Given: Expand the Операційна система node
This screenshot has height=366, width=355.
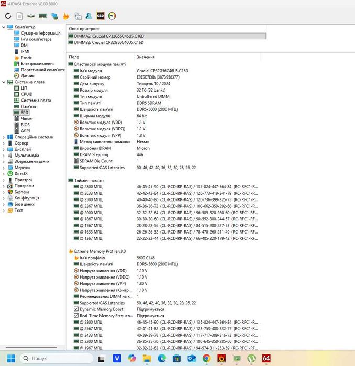Looking at the screenshot, I should (4, 137).
